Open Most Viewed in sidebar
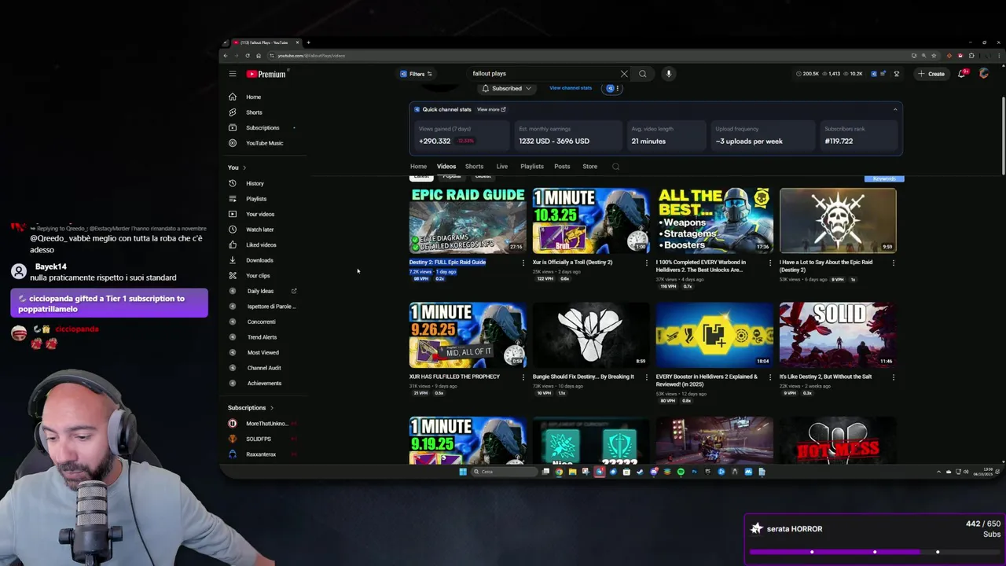The width and height of the screenshot is (1006, 566). (263, 352)
